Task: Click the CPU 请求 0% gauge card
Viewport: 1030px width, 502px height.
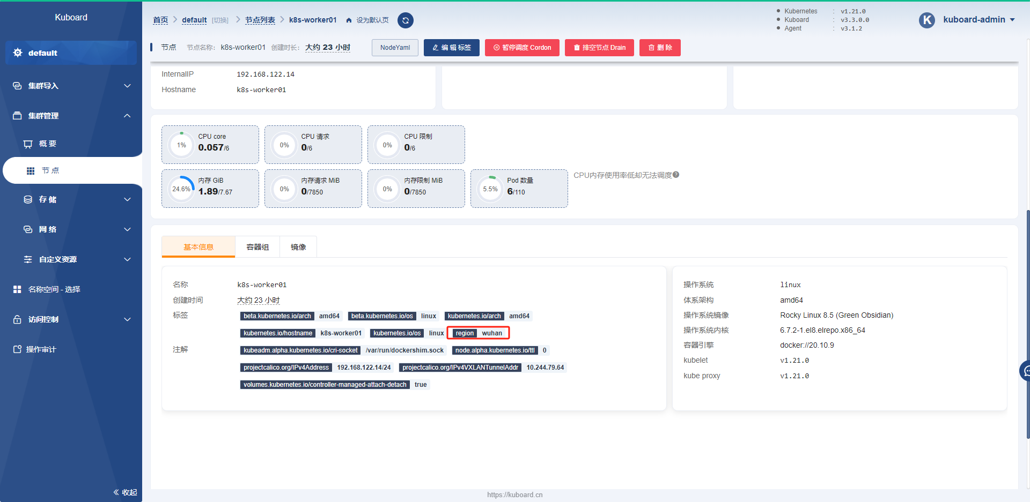Action: 313,145
